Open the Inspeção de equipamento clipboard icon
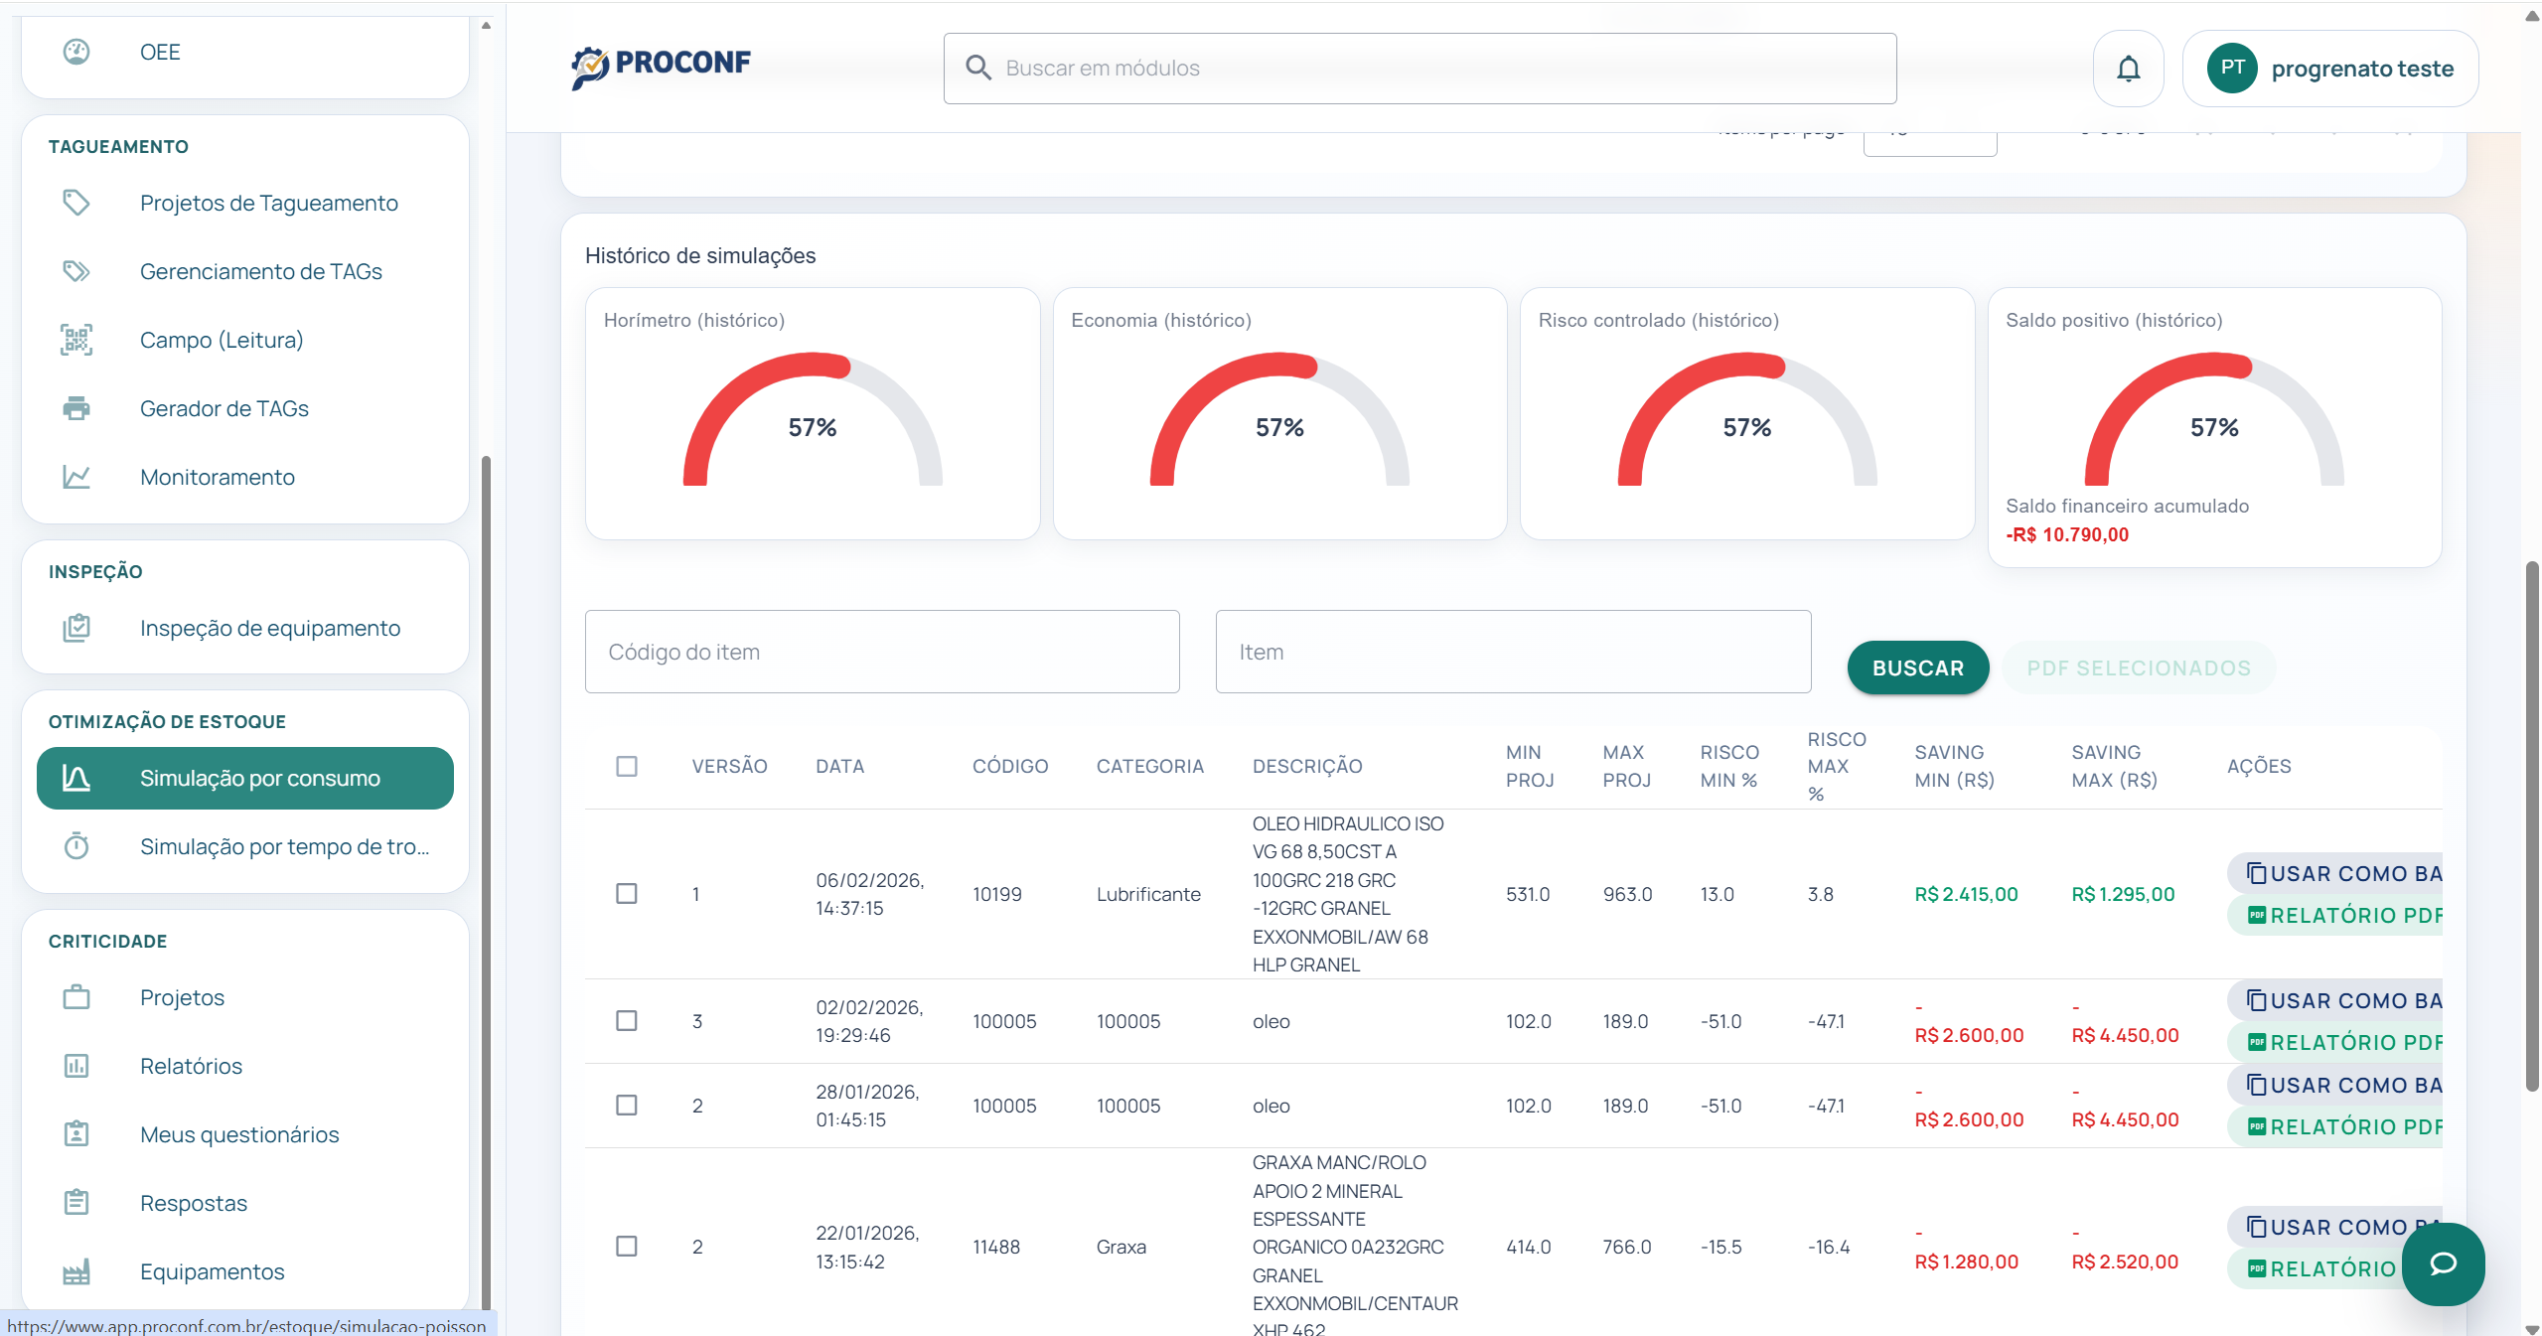The image size is (2542, 1336). [x=76, y=628]
